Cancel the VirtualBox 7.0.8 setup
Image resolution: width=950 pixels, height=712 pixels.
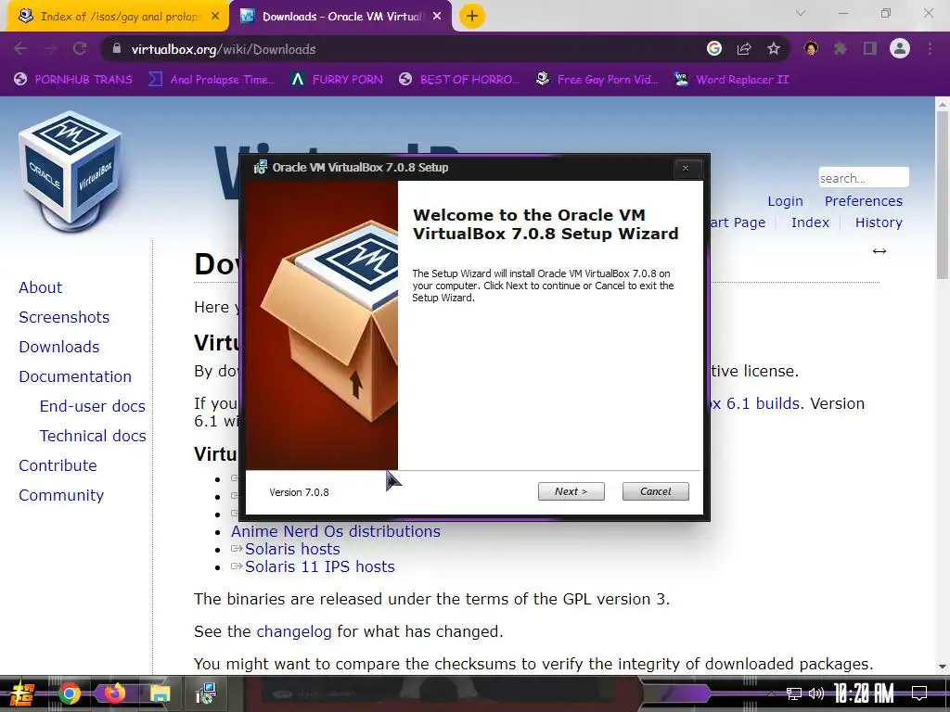coord(656,491)
